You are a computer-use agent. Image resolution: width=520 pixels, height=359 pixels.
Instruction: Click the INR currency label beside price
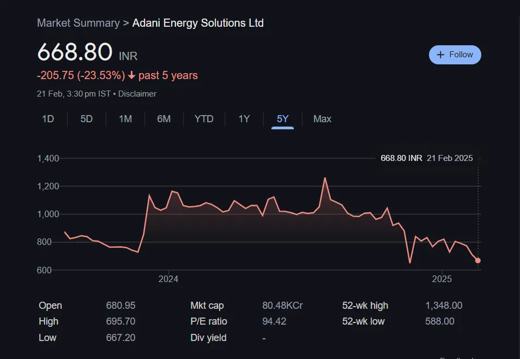(128, 56)
